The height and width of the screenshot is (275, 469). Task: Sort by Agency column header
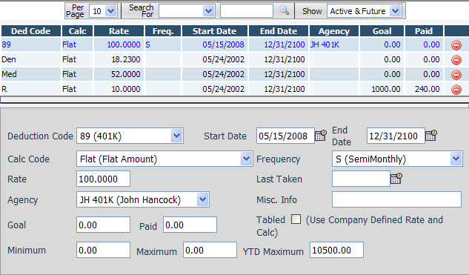[x=334, y=31]
